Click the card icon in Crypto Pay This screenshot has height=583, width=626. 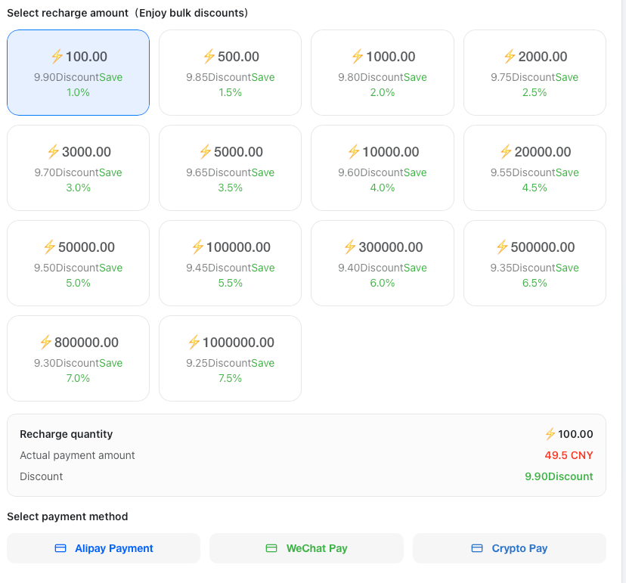coord(477,548)
